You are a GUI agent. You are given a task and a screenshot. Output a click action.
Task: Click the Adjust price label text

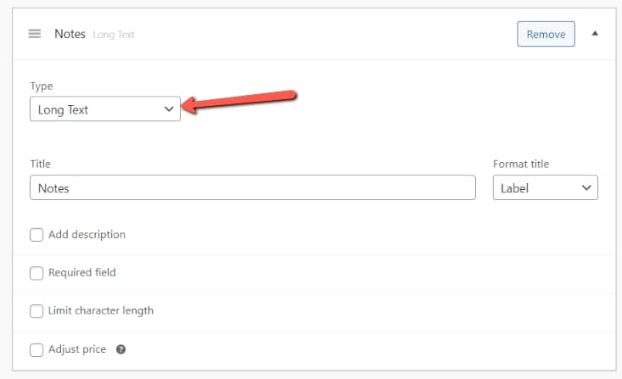77,349
